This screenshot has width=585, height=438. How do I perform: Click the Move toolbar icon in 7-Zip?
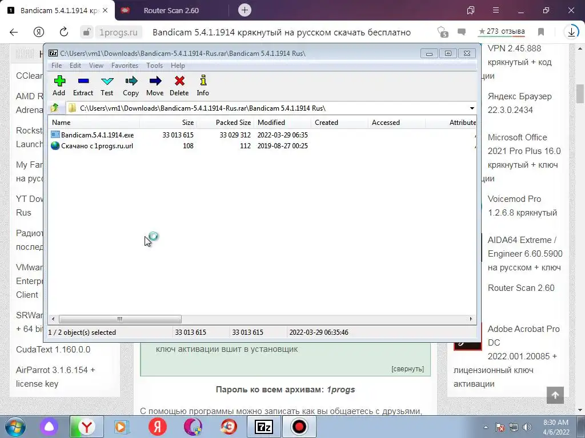point(155,86)
